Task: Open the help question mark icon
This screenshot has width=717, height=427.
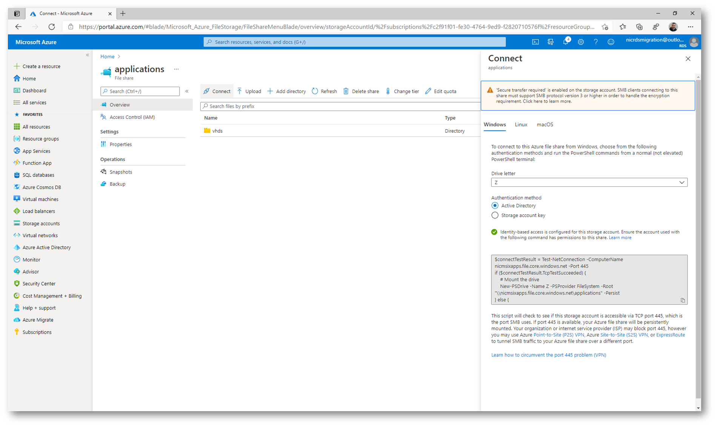Action: click(x=596, y=42)
